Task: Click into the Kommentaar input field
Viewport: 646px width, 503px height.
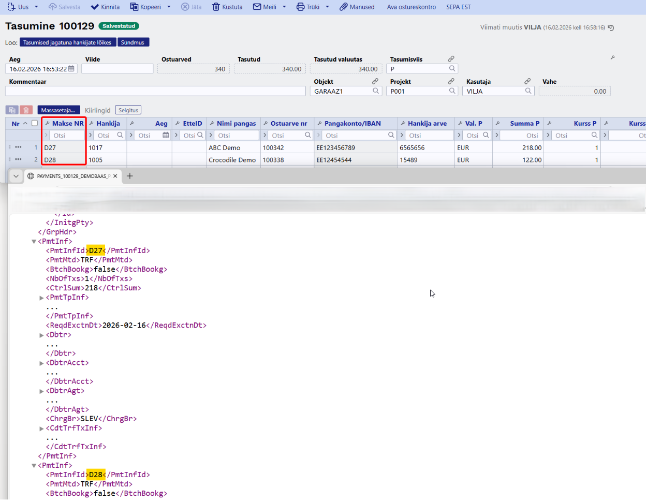Action: click(155, 91)
